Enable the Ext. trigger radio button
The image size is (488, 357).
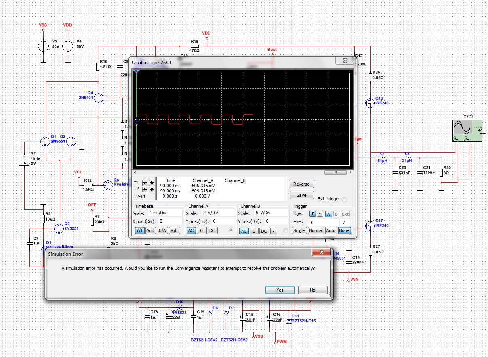(x=344, y=199)
